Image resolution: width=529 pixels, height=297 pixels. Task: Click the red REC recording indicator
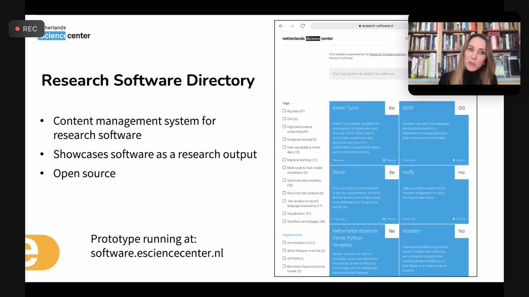[x=26, y=29]
